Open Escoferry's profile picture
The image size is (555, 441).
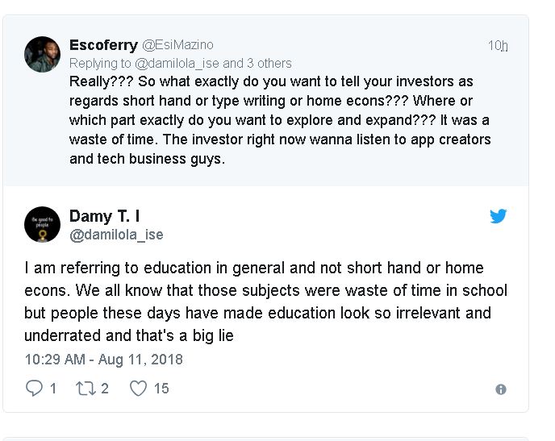pos(42,54)
